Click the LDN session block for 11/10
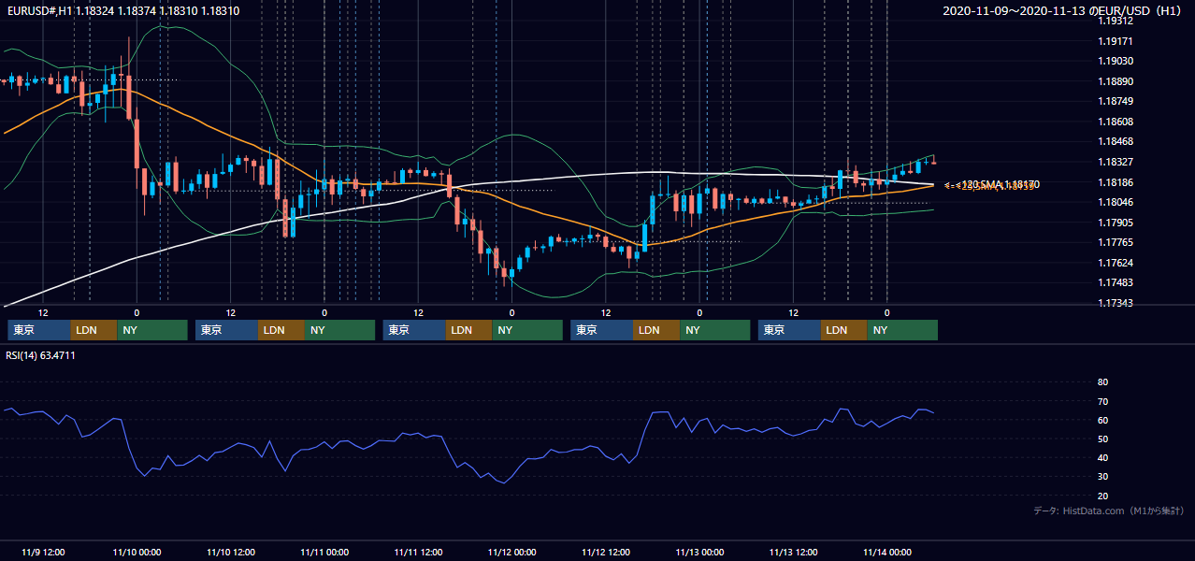Image resolution: width=1195 pixels, height=561 pixels. (282, 330)
